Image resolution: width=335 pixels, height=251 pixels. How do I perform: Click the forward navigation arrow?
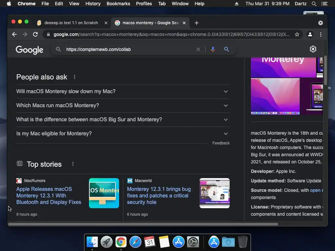pyautogui.click(x=25, y=34)
